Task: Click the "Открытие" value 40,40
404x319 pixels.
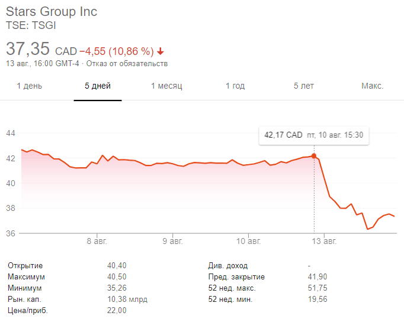Action: pyautogui.click(x=117, y=266)
